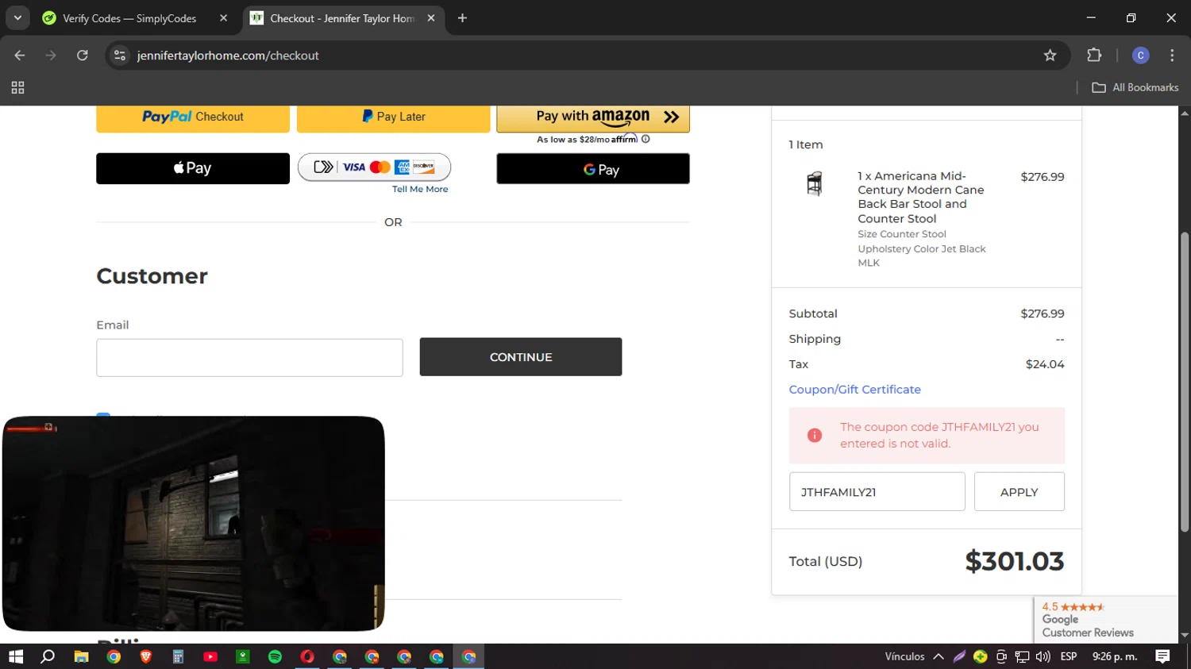Click the customer Email field
This screenshot has height=669, width=1191.
pos(249,358)
